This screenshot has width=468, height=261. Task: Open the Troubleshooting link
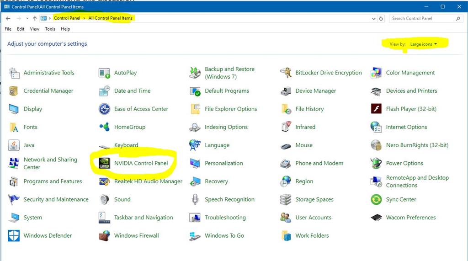tap(225, 218)
